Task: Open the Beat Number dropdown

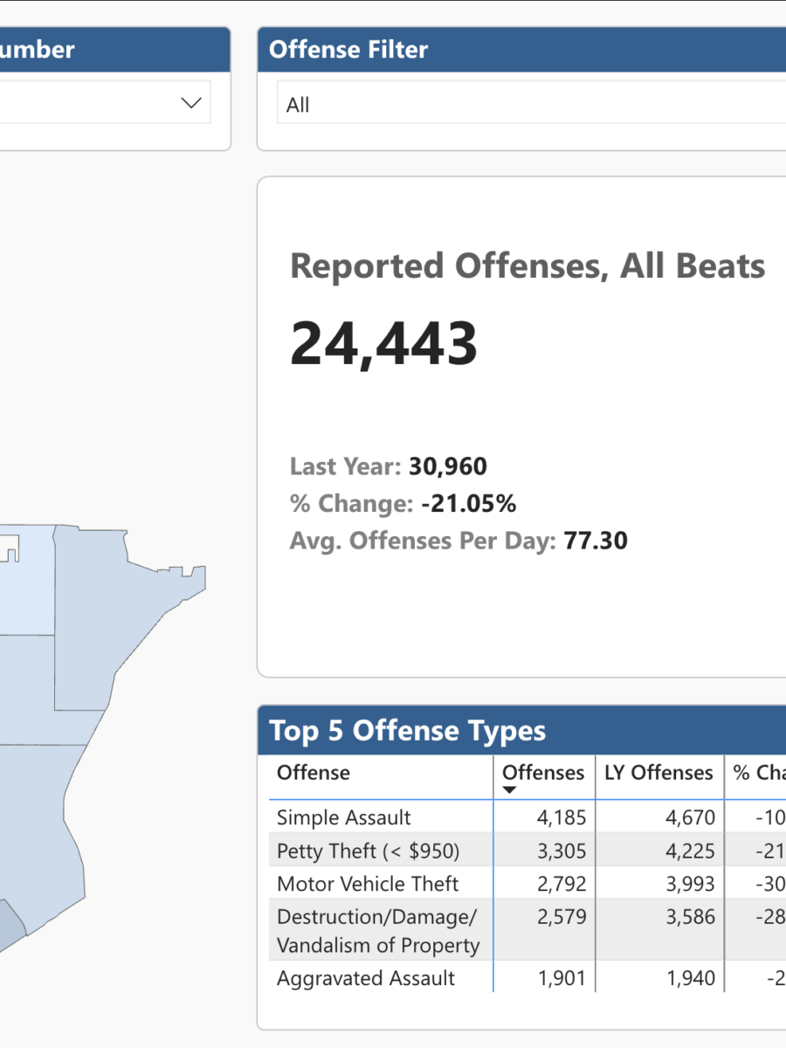Action: (190, 102)
